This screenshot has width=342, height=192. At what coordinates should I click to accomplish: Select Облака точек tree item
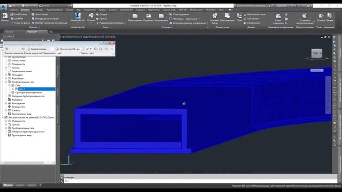click(19, 60)
